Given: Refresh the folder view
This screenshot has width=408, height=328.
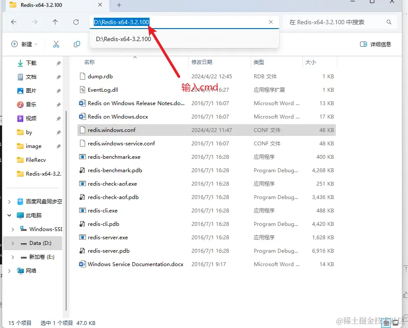Looking at the screenshot, I should click(76, 22).
